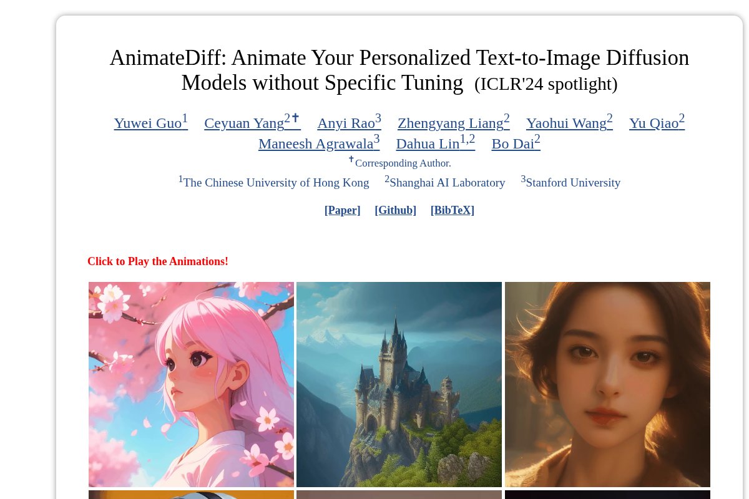The width and height of the screenshot is (749, 499).
Task: Click the Zhengyang Liang author link
Action: pos(454,122)
